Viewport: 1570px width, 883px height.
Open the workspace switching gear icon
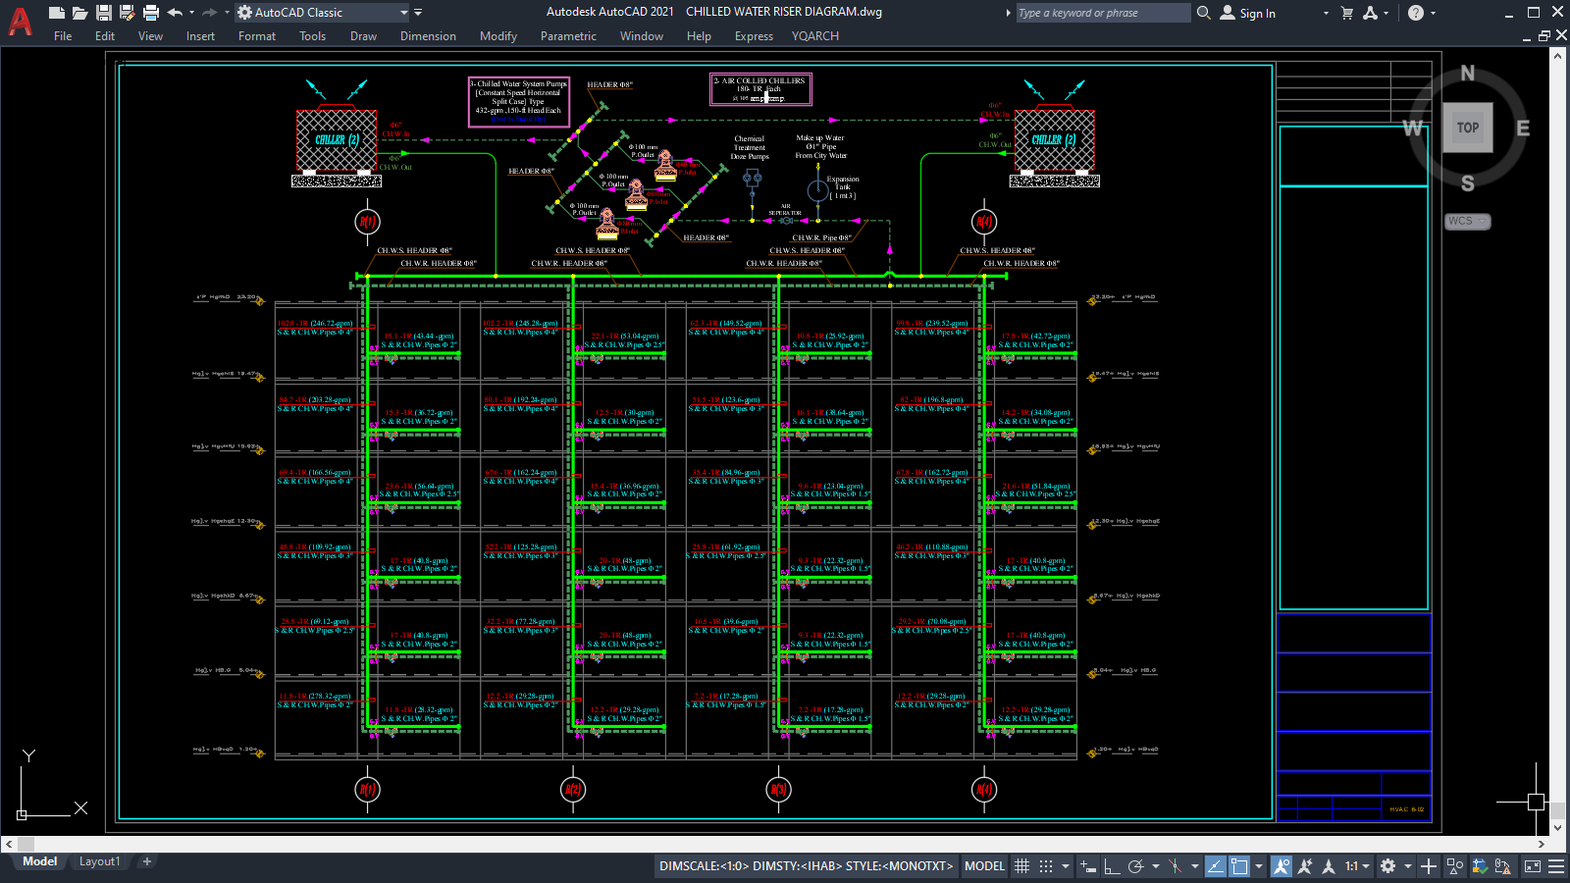point(1387,866)
